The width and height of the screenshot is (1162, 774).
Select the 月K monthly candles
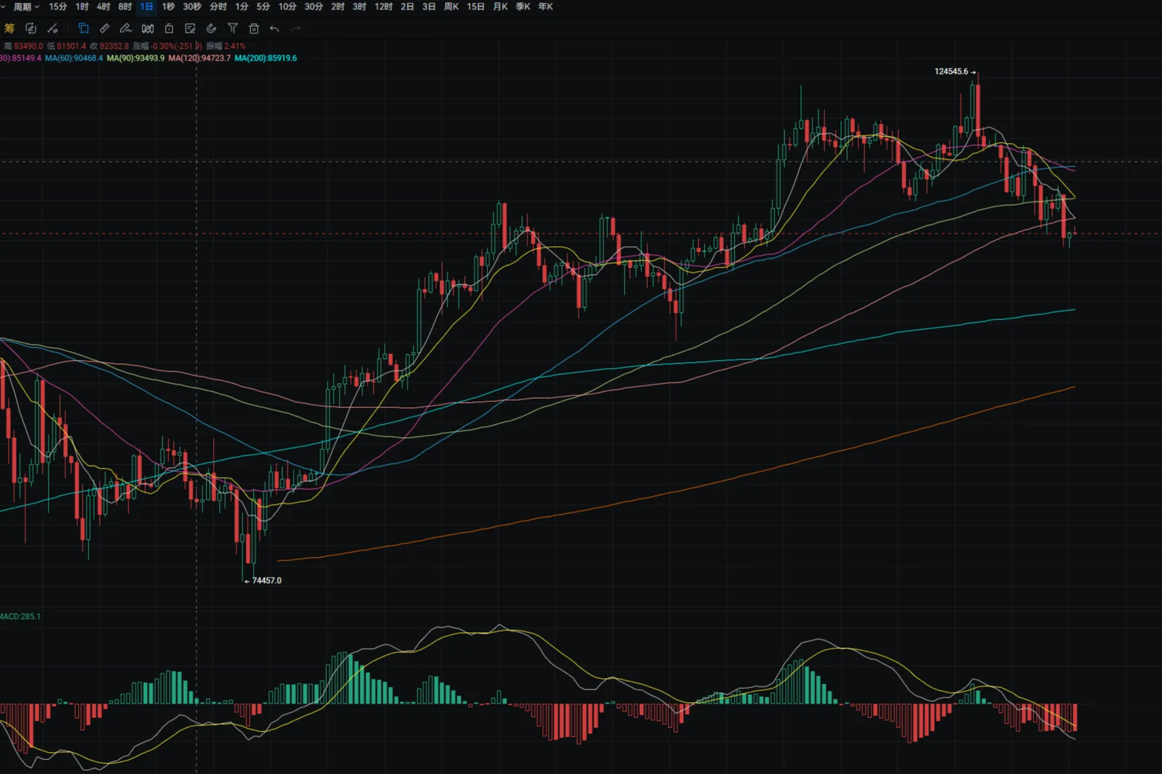(x=500, y=7)
